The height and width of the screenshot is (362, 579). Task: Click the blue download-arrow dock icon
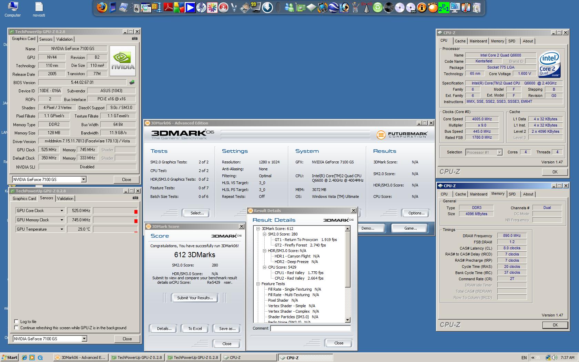click(267, 8)
